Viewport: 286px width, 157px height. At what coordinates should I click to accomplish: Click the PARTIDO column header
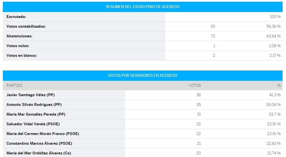[x=14, y=86]
